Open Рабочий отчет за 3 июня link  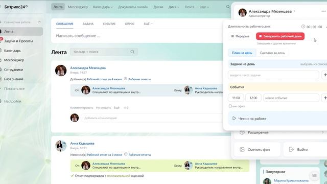pyautogui.click(x=104, y=154)
